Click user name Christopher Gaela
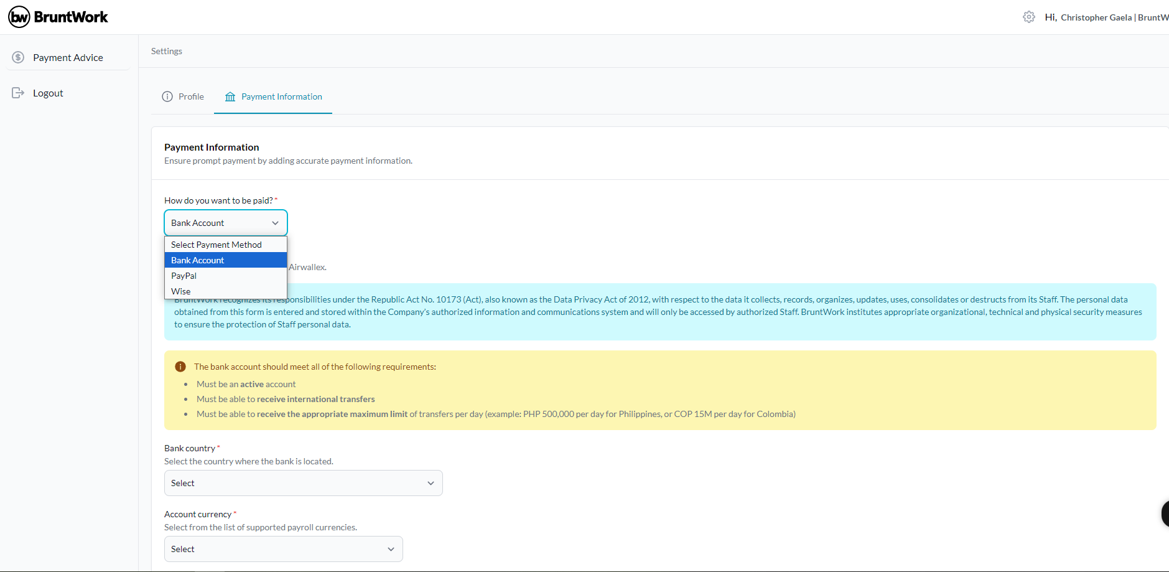Viewport: 1169px width, 572px height. pyautogui.click(x=1096, y=17)
